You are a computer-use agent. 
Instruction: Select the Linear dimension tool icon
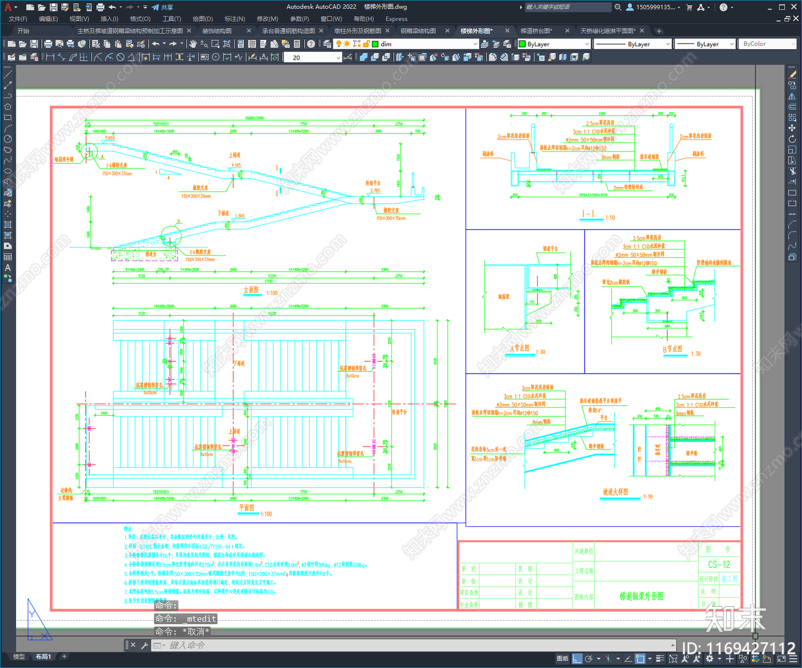tap(50, 57)
